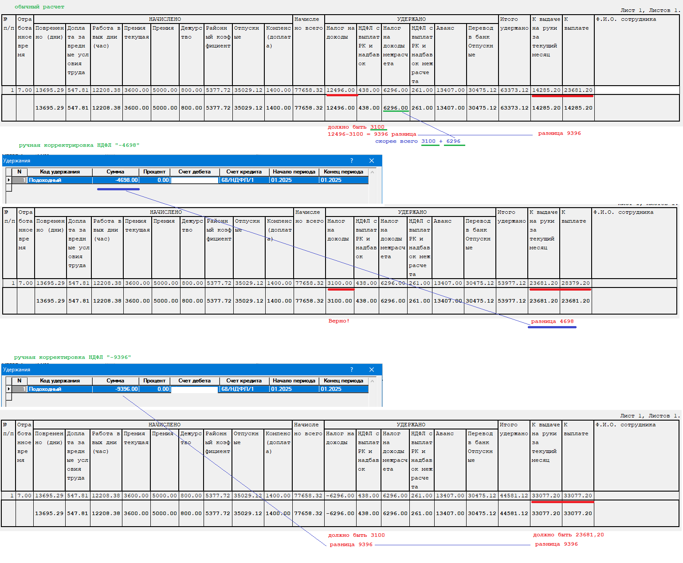Select Подоходный in the row with -9396.00

[60, 389]
